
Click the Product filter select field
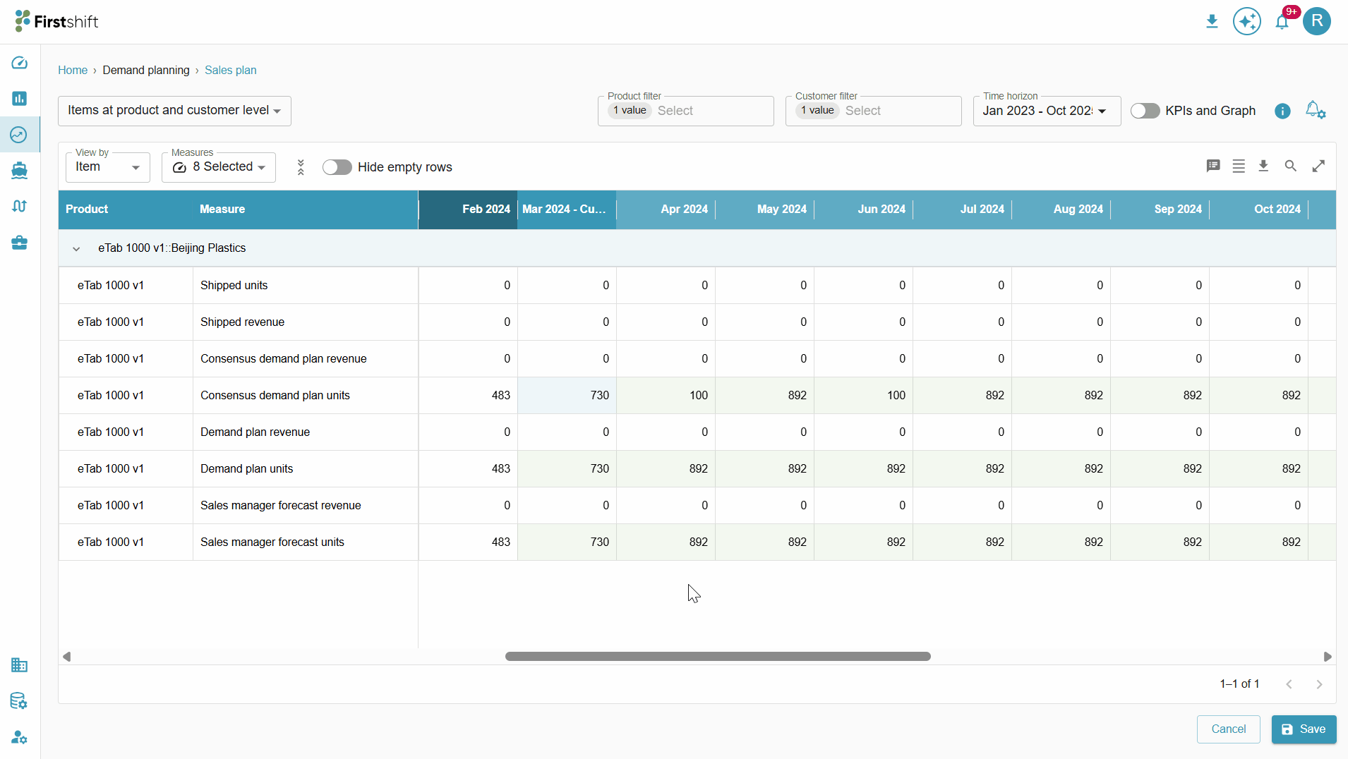pos(685,111)
